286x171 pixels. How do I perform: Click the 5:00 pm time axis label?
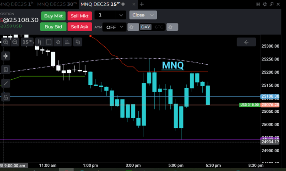tap(176, 165)
